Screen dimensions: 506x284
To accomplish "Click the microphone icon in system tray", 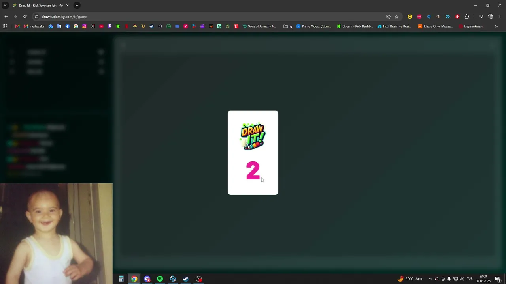I will point(449,279).
